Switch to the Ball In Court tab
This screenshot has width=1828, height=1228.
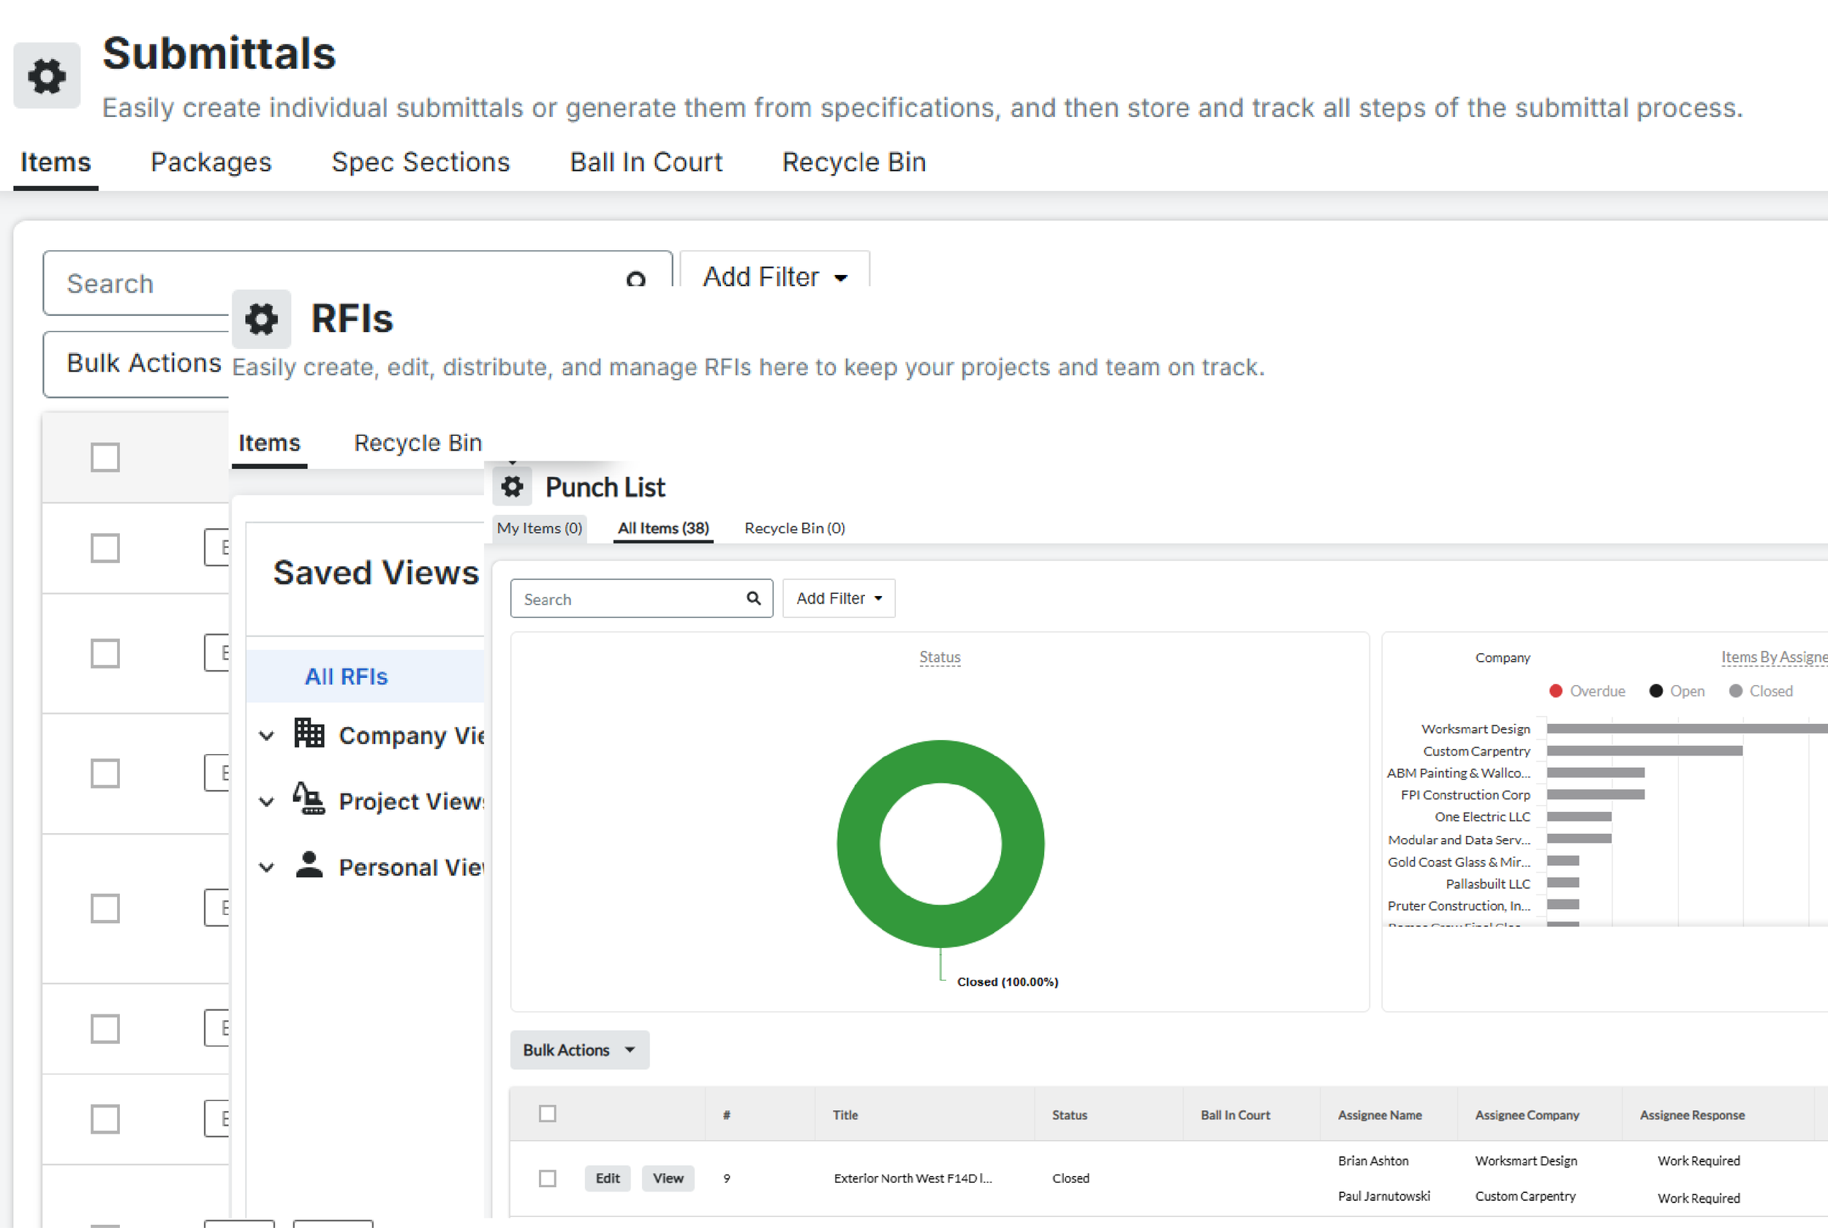[x=646, y=162]
